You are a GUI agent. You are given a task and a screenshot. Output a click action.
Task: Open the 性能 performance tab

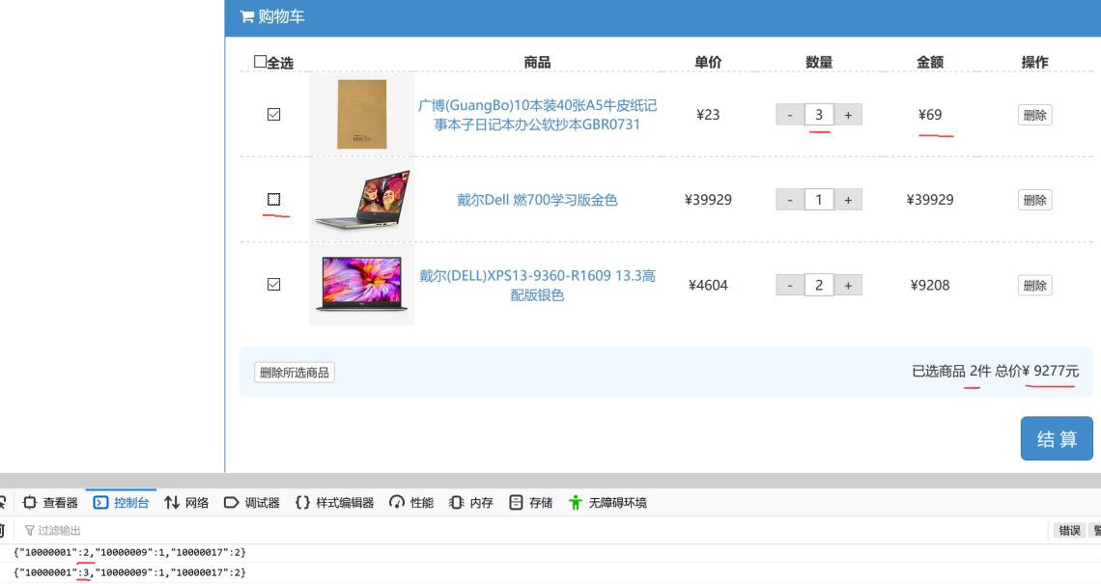[411, 503]
